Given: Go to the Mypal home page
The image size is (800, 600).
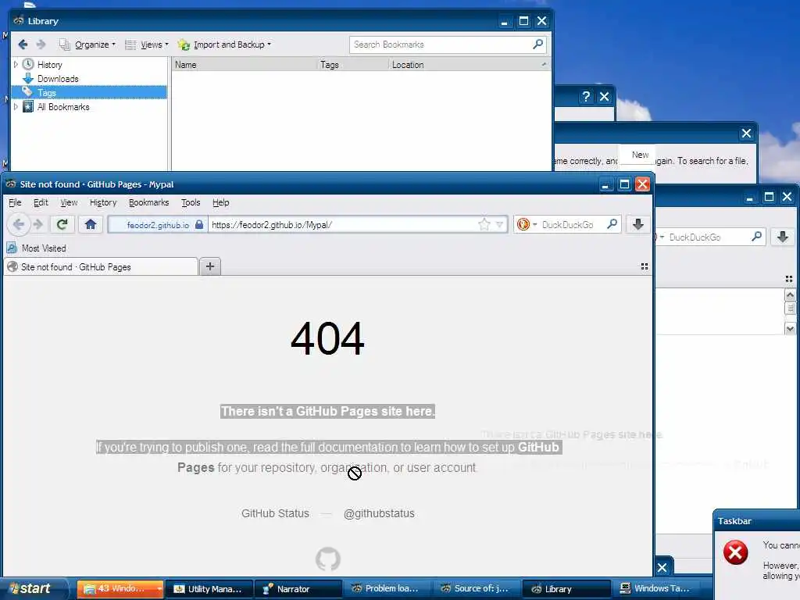Looking at the screenshot, I should click(x=91, y=224).
